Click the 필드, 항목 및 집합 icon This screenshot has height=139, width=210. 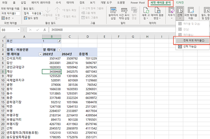click(207, 10)
